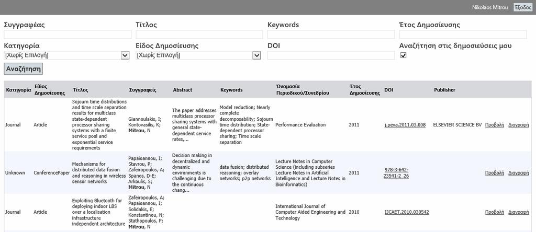Click the Αναζήτηση search button
Image resolution: width=536 pixels, height=232 pixels.
(x=23, y=69)
